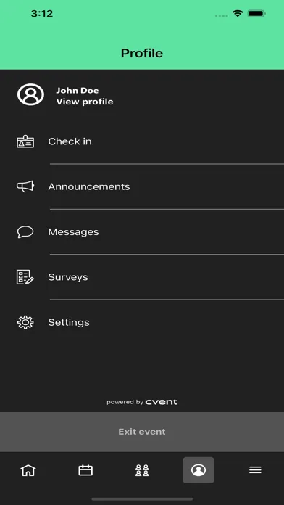
Task: Click the Exit event button
Action: 142,432
